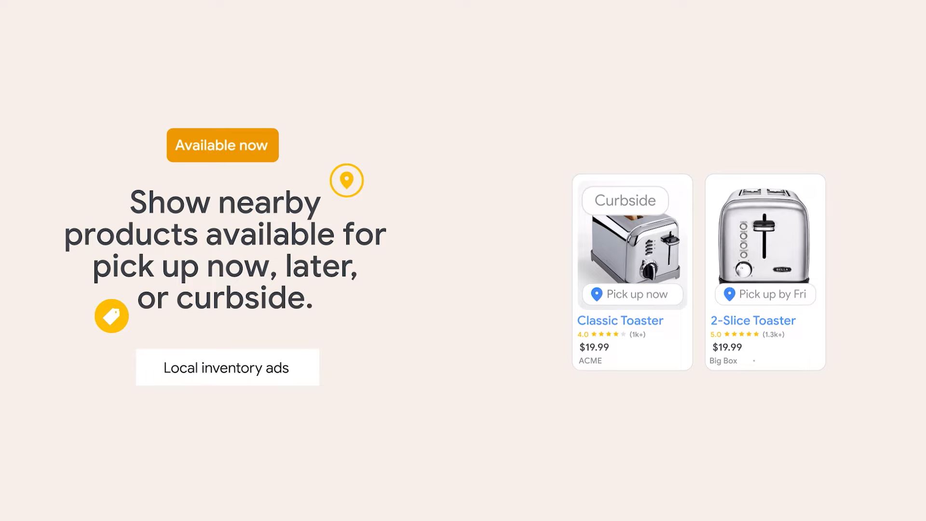Viewport: 926px width, 521px height.
Task: Click the yellow location pin circle icon
Action: (x=347, y=180)
